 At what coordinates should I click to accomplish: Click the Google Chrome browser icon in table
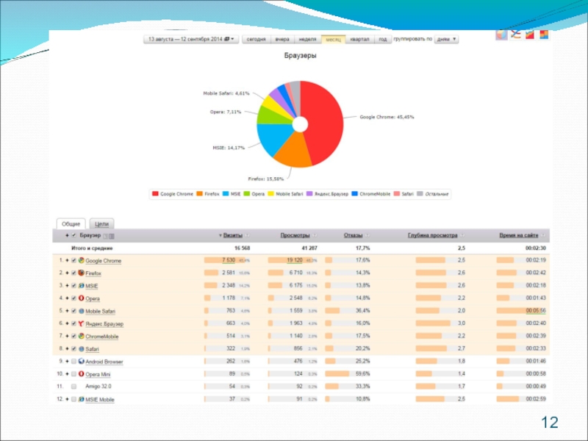pyautogui.click(x=81, y=261)
